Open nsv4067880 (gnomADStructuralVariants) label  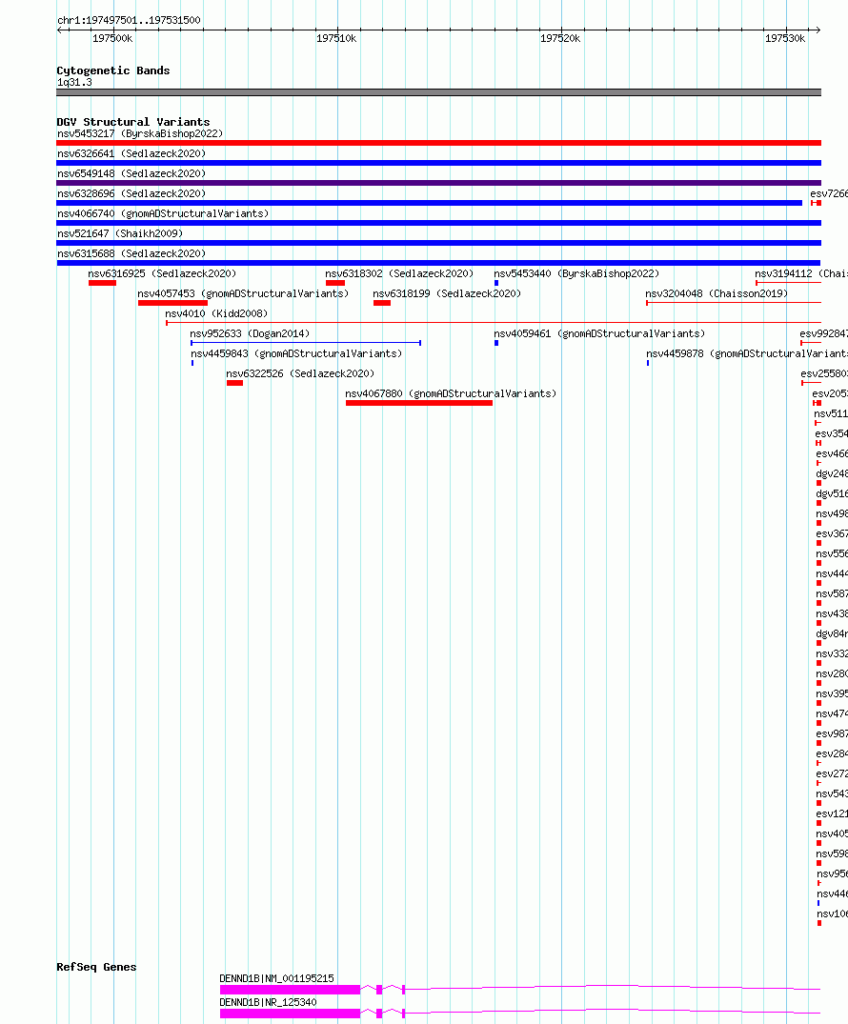451,393
